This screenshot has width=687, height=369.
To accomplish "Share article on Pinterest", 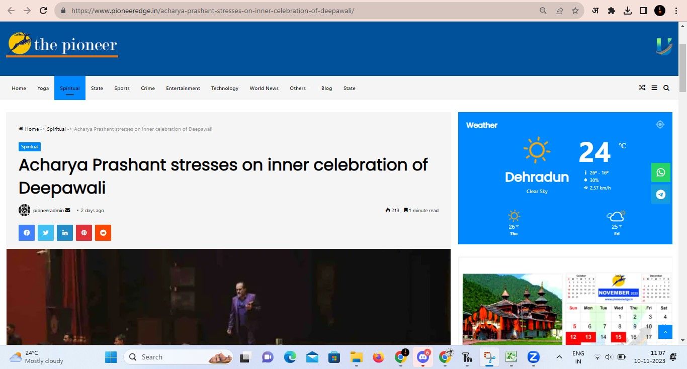I will (x=84, y=233).
